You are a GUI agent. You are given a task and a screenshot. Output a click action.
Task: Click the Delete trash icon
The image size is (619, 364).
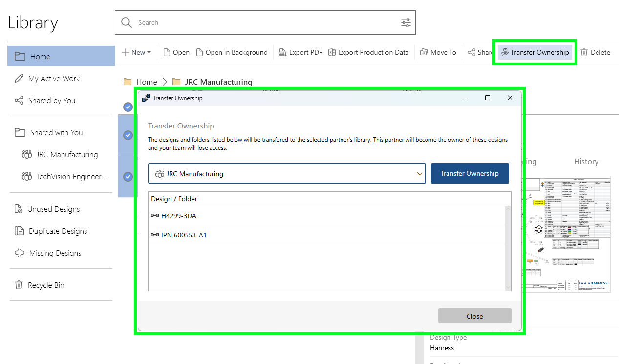pos(584,52)
